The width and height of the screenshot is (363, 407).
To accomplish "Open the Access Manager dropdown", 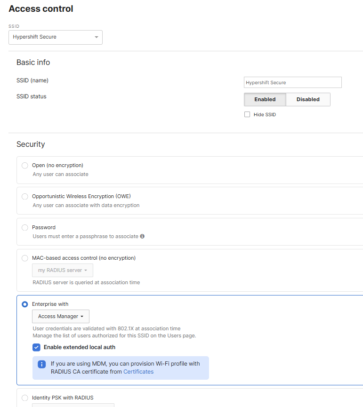I will tap(61, 316).
